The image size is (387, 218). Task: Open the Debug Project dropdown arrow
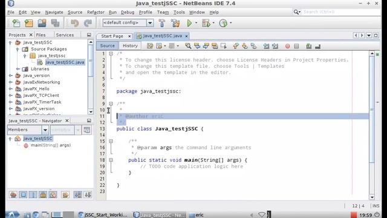click(213, 23)
